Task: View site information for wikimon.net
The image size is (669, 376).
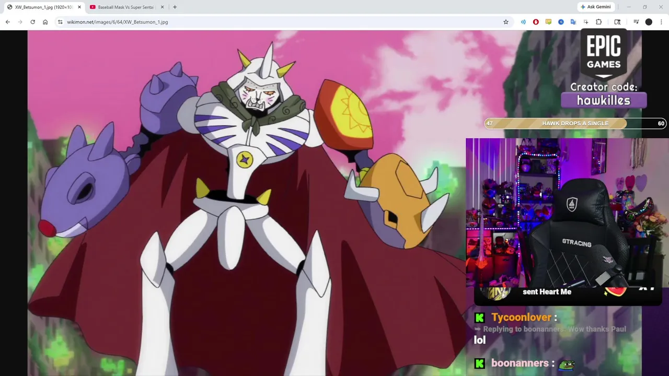Action: point(60,22)
